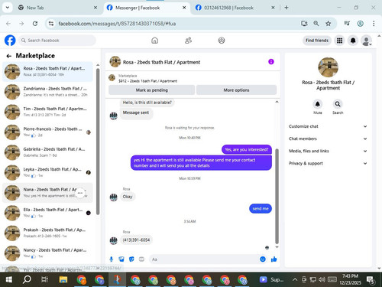The height and width of the screenshot is (287, 382).
Task: Open the Gabriella conversation
Action: 47,152
